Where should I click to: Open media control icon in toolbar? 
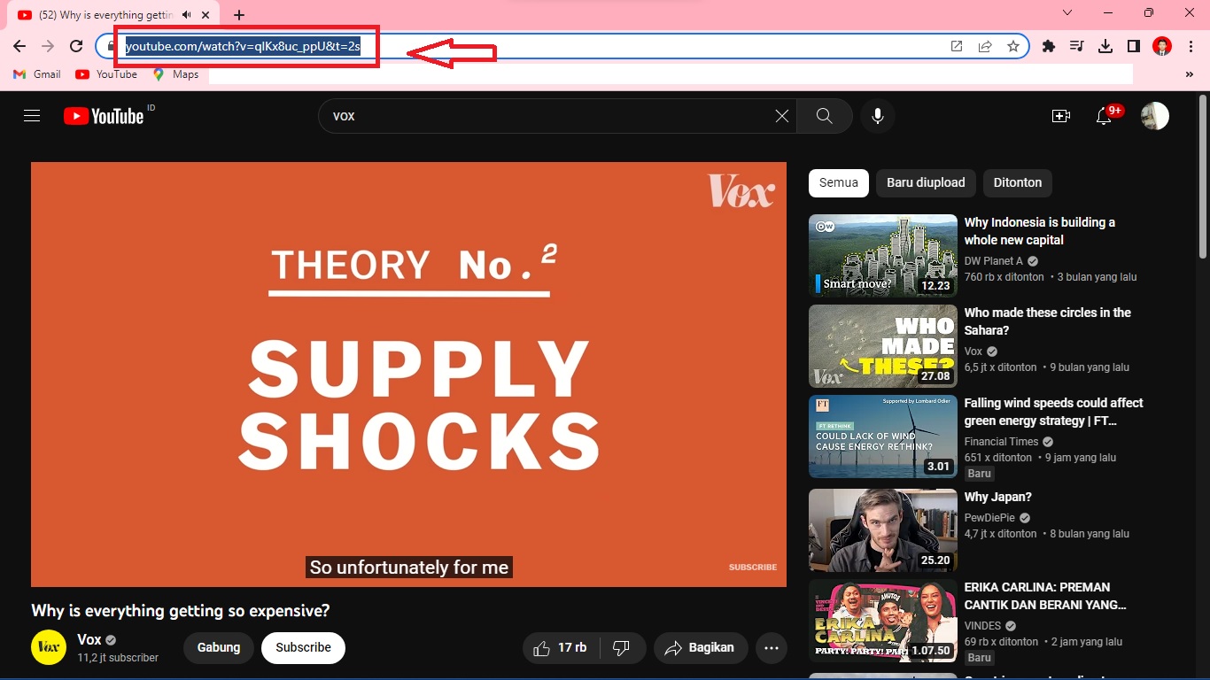(1077, 46)
